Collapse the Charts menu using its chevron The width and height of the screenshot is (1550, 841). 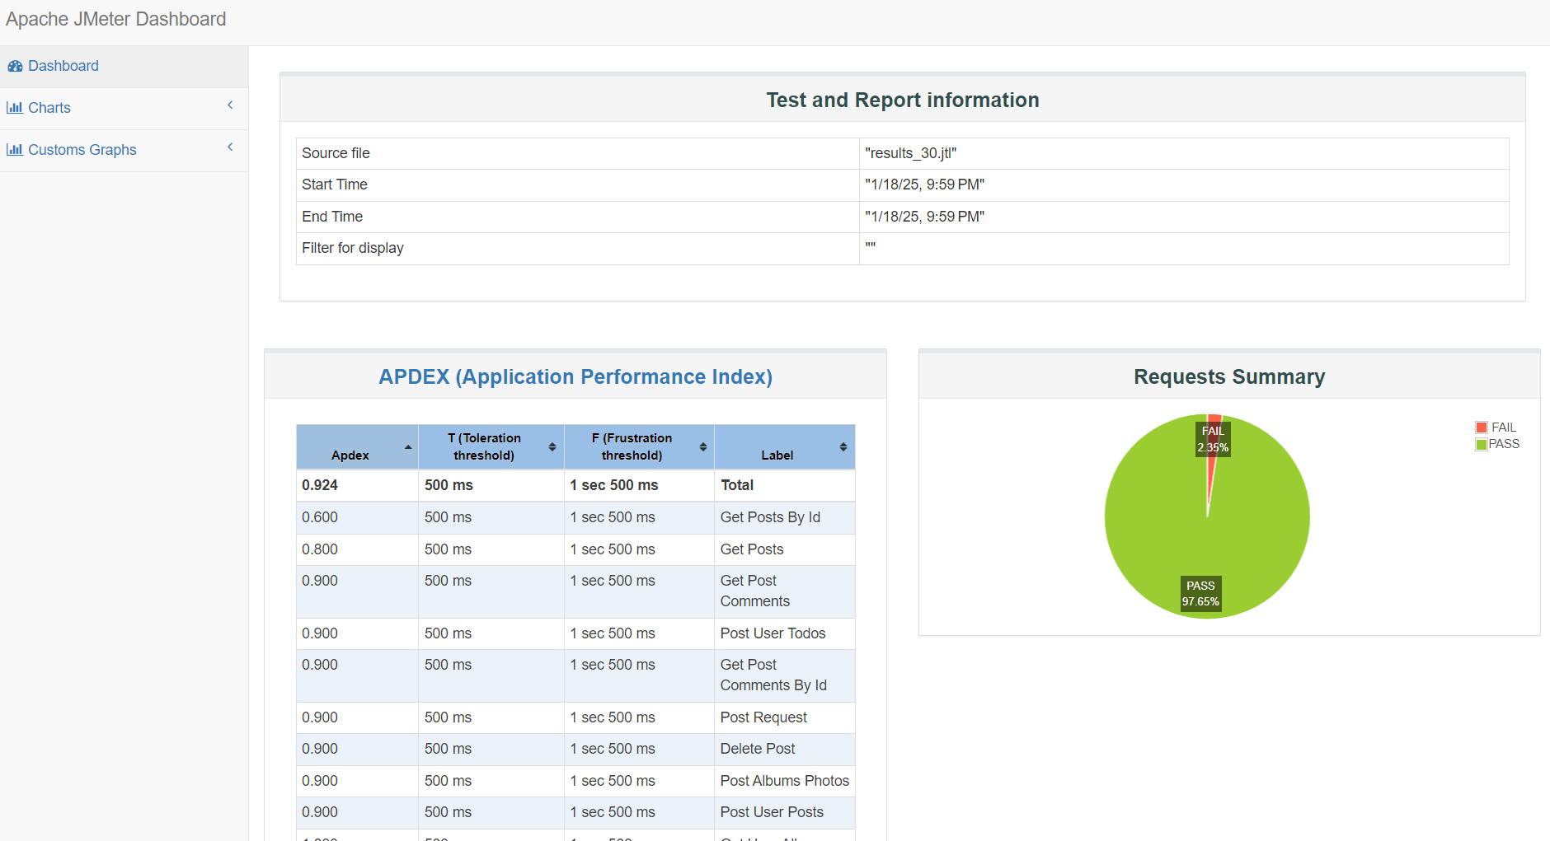(229, 105)
